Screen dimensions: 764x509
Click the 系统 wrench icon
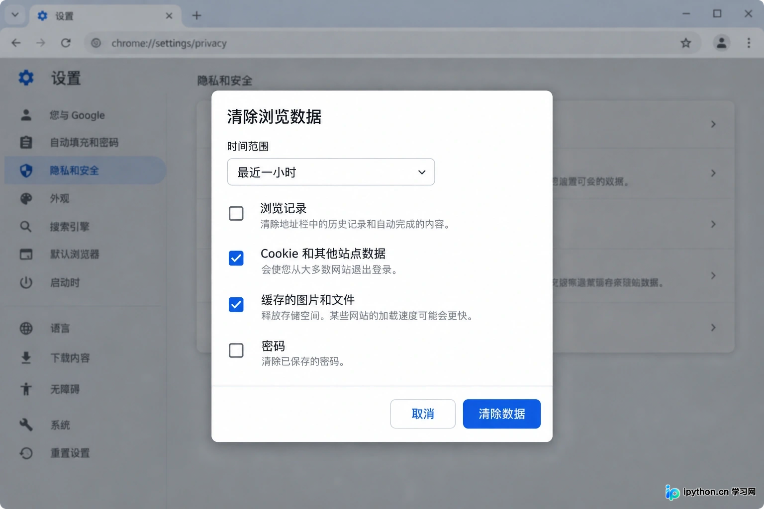point(26,424)
